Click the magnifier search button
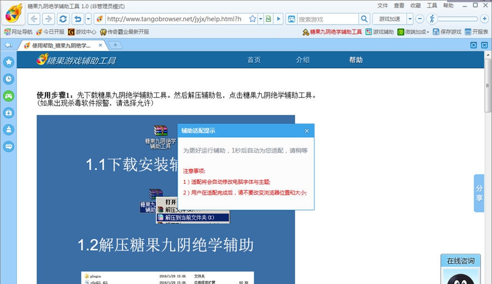The image size is (492, 284). [364, 19]
